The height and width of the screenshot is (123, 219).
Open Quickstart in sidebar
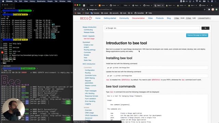[x=86, y=42]
